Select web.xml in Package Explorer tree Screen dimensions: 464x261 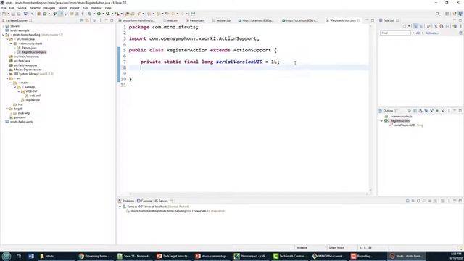35,96
